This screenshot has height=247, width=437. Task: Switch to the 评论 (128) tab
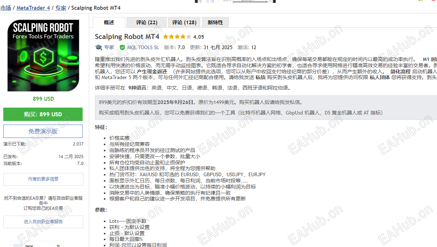tap(184, 22)
